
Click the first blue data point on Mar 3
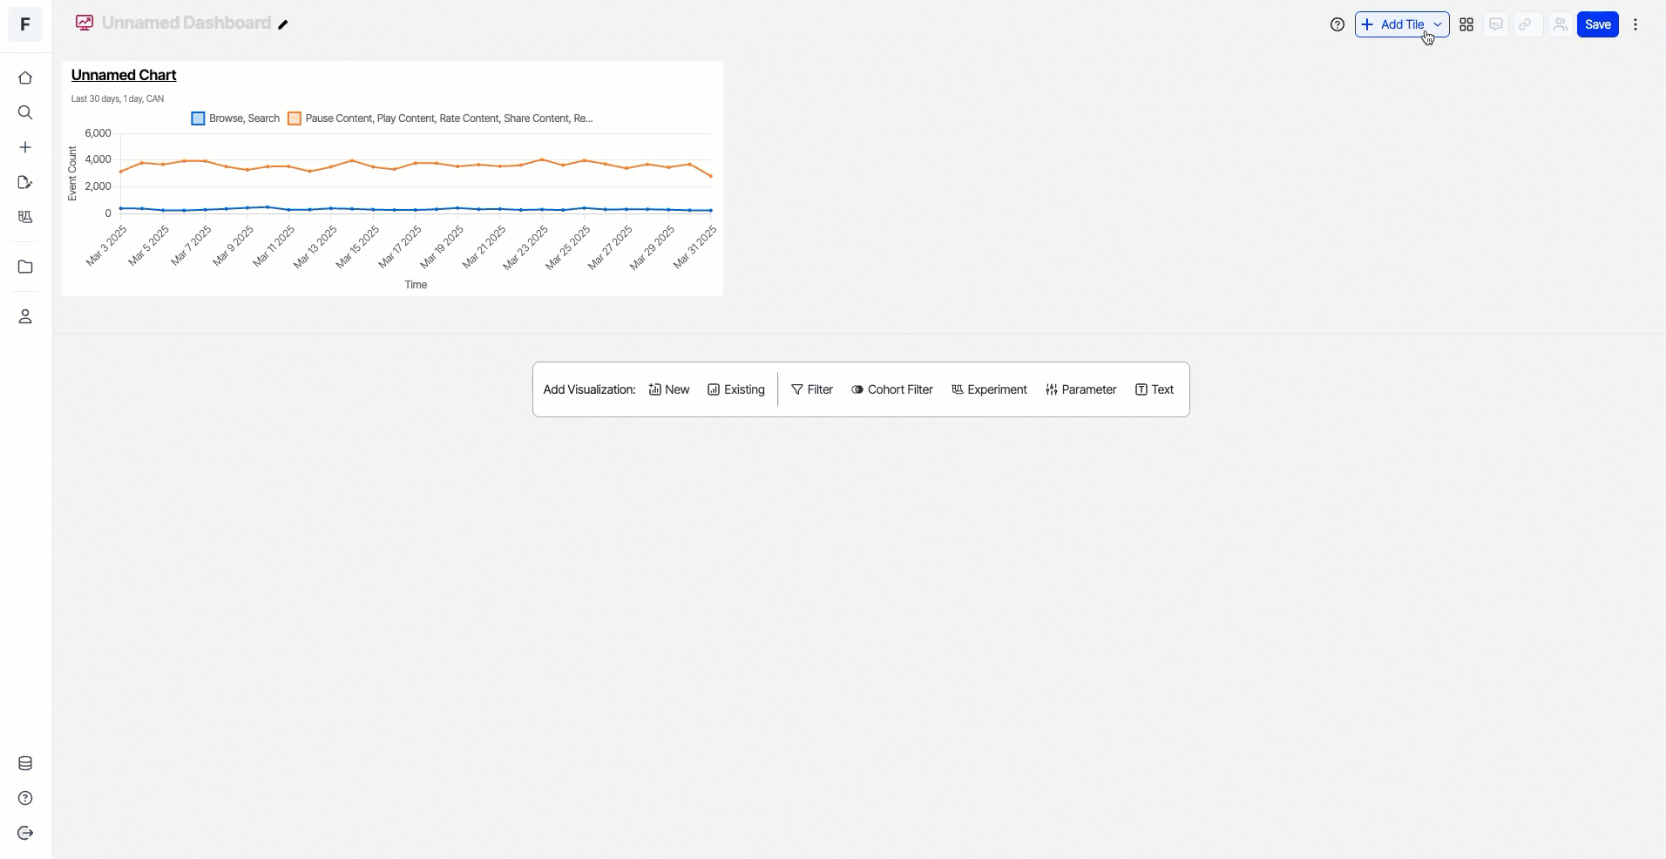click(121, 208)
